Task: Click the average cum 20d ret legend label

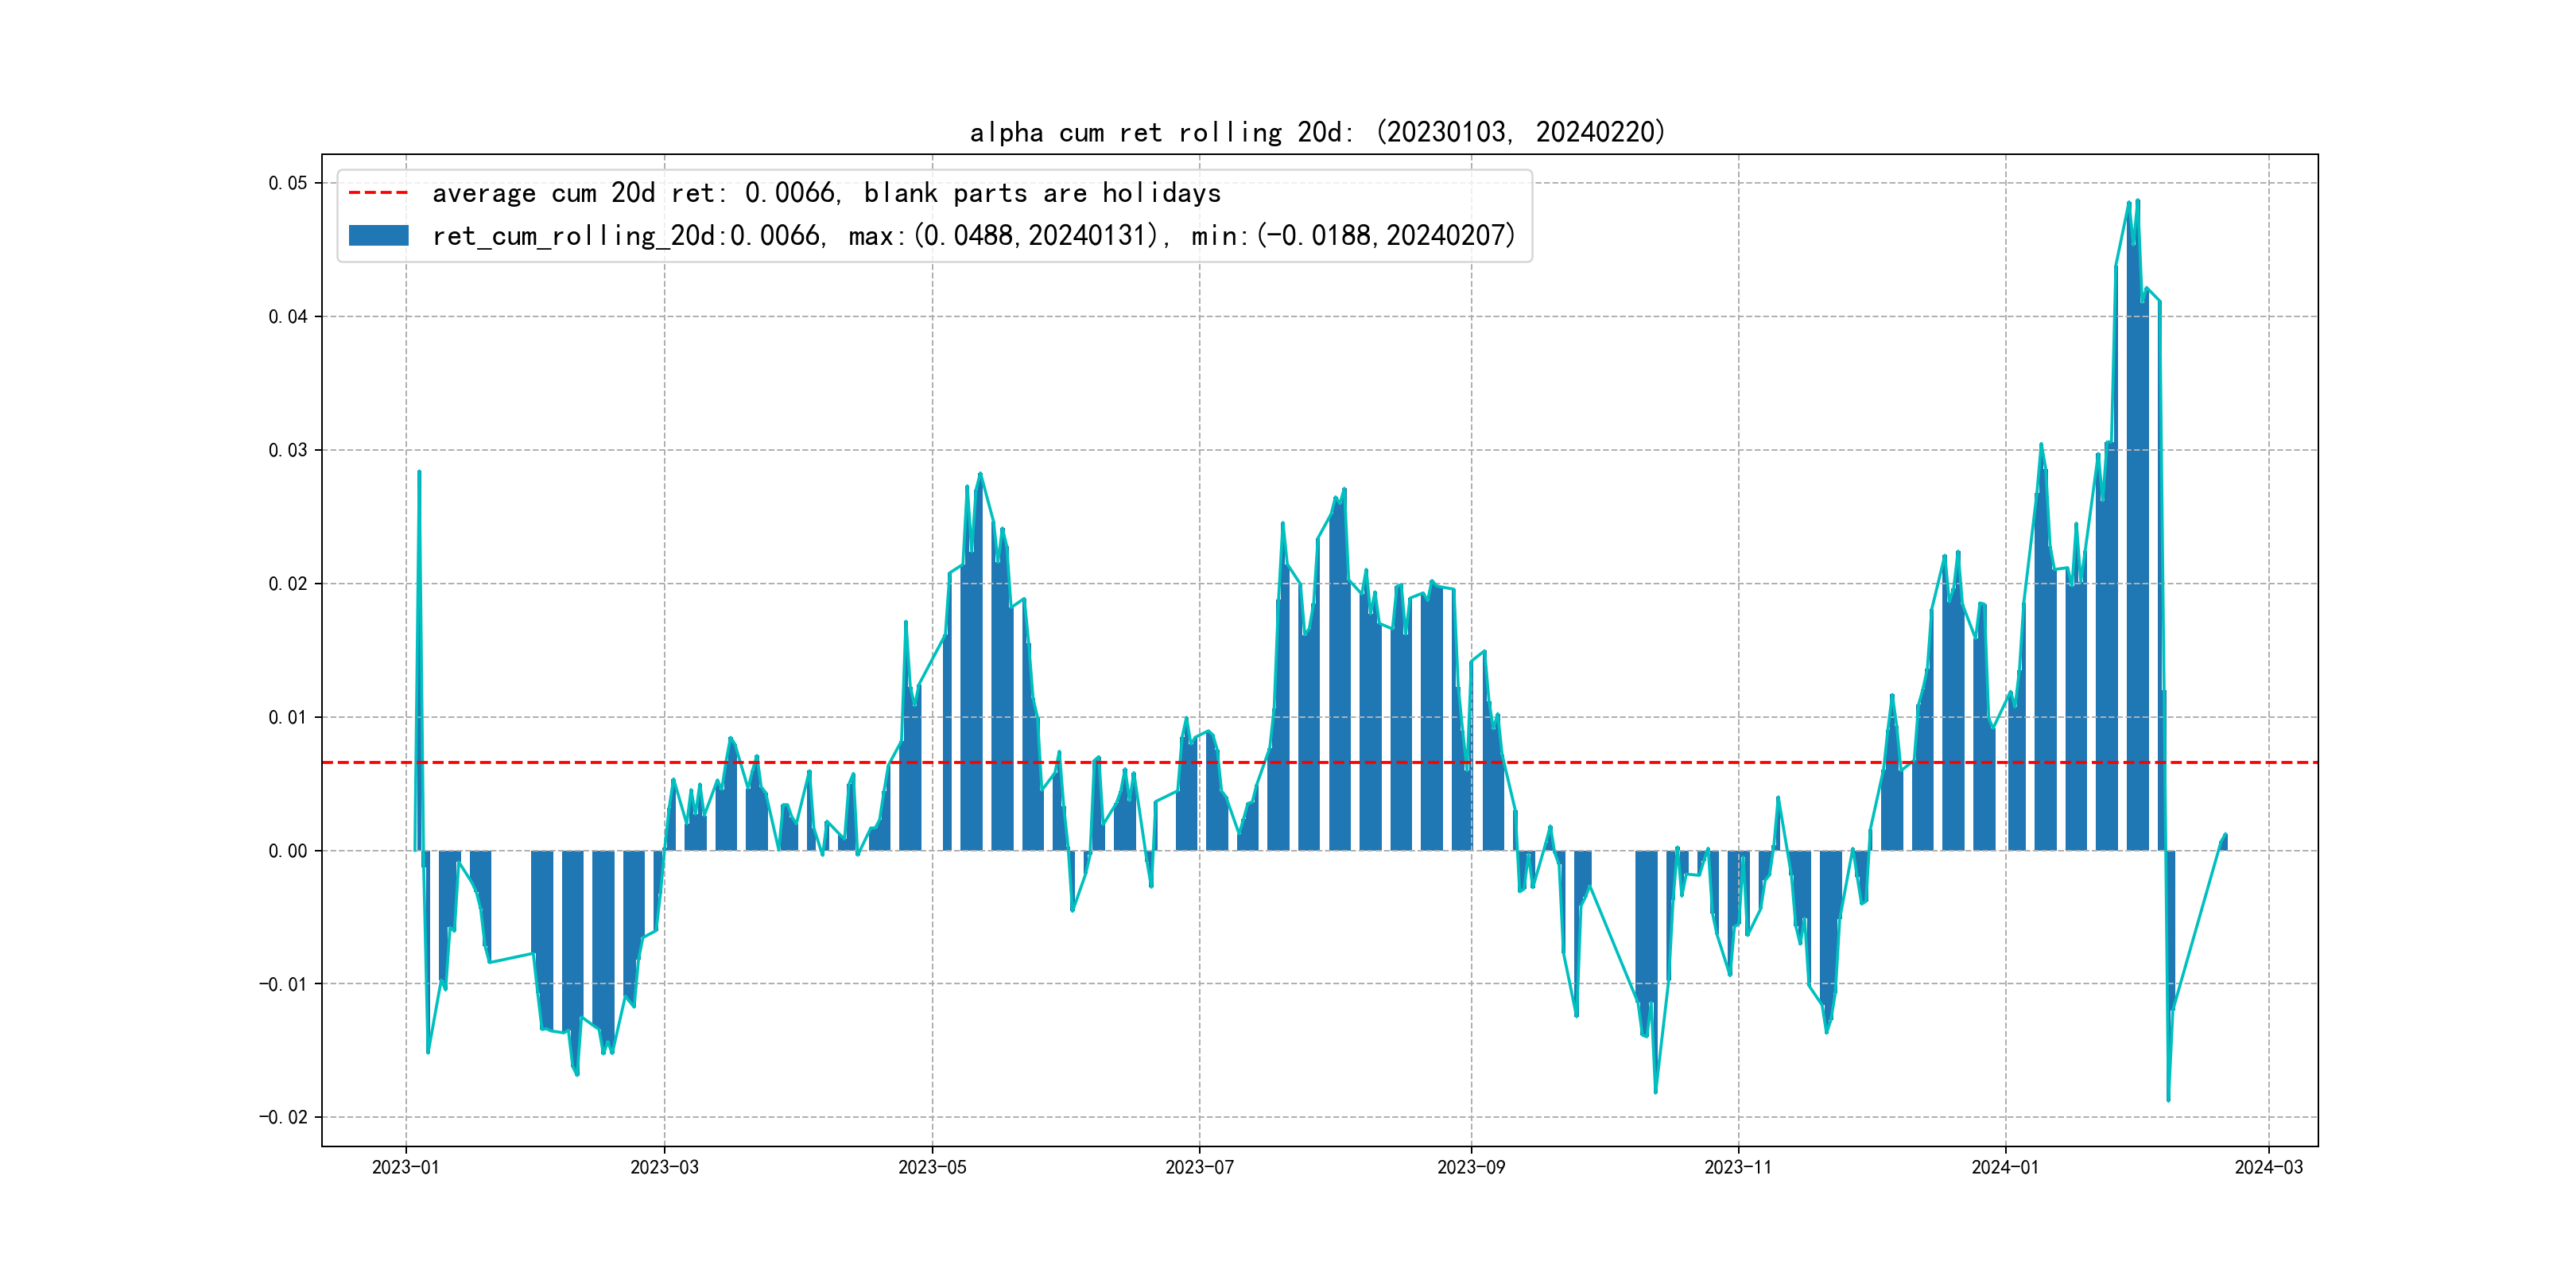Action: pyautogui.click(x=826, y=193)
